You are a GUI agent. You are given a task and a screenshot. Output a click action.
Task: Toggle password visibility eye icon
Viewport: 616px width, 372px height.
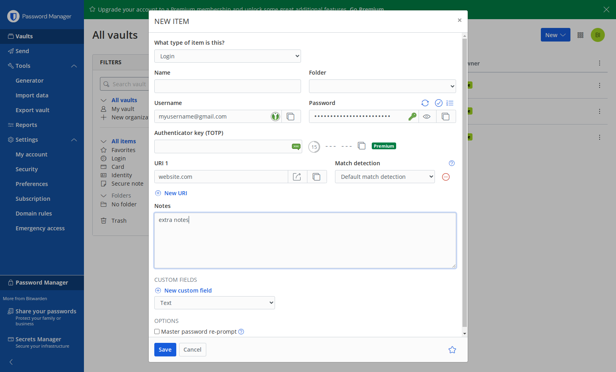tap(427, 117)
